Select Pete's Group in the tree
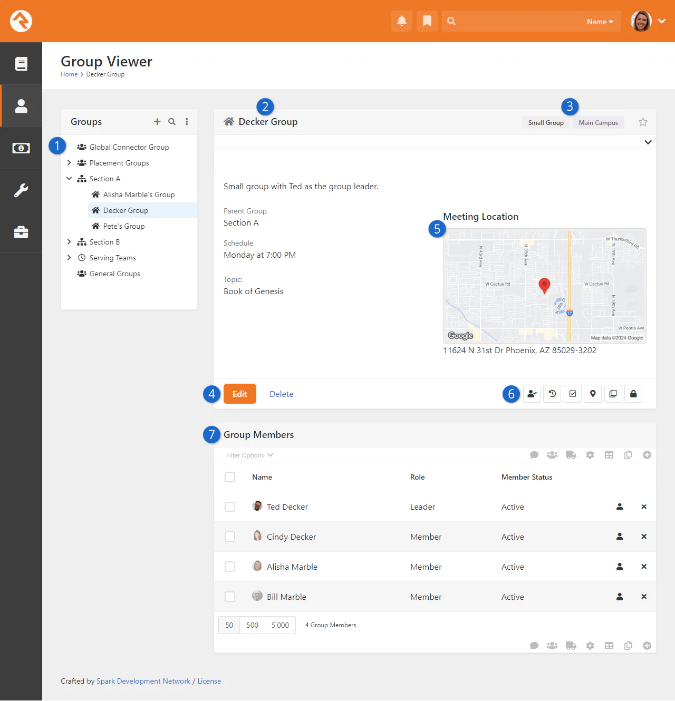 point(124,226)
